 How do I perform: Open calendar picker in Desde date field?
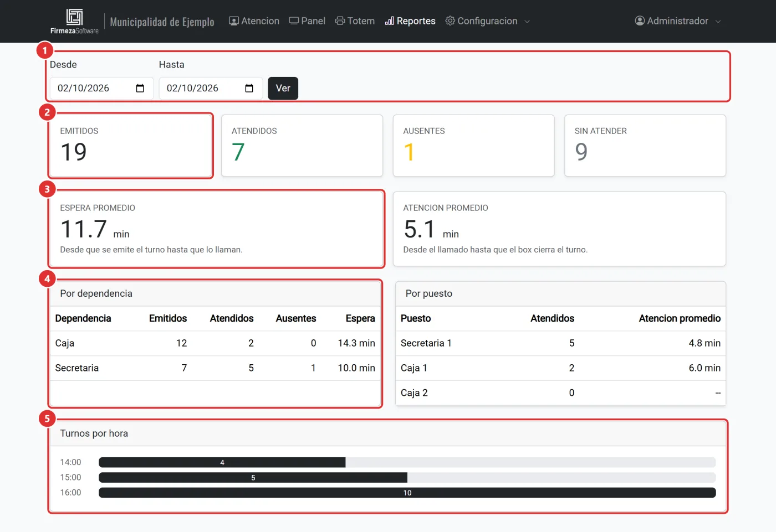click(x=140, y=89)
